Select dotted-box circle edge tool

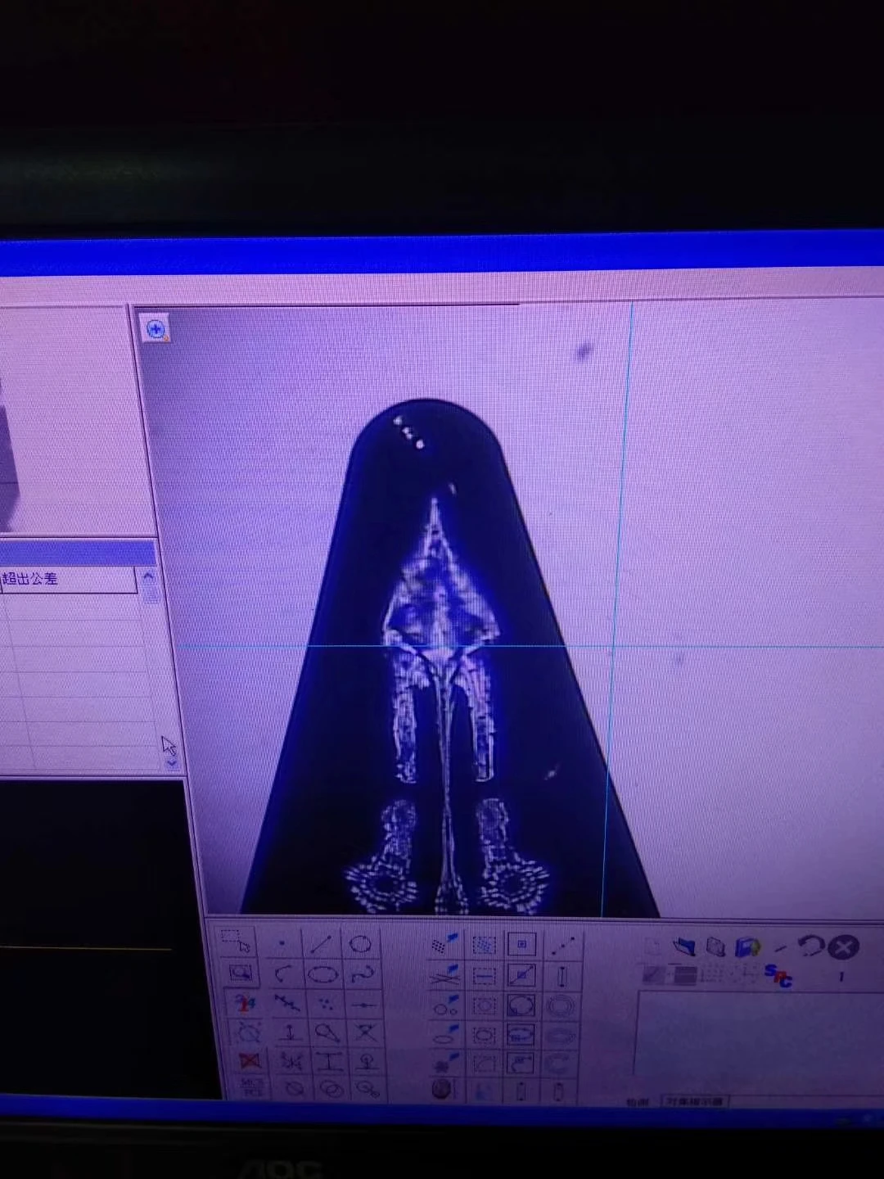[x=484, y=1005]
